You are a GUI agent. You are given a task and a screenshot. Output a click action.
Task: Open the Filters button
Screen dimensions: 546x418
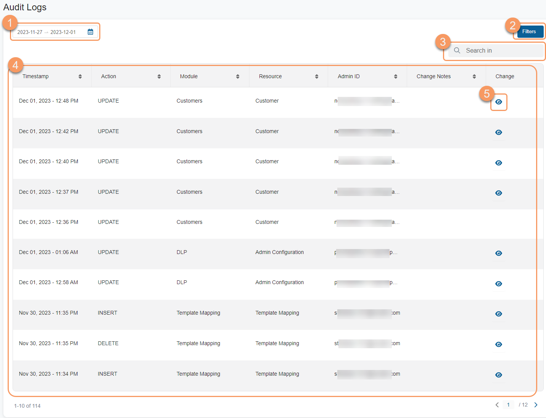pos(529,32)
